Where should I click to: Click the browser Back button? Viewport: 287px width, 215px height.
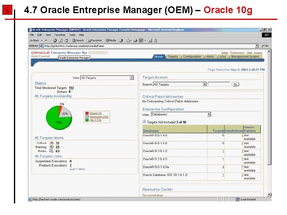click(34, 40)
